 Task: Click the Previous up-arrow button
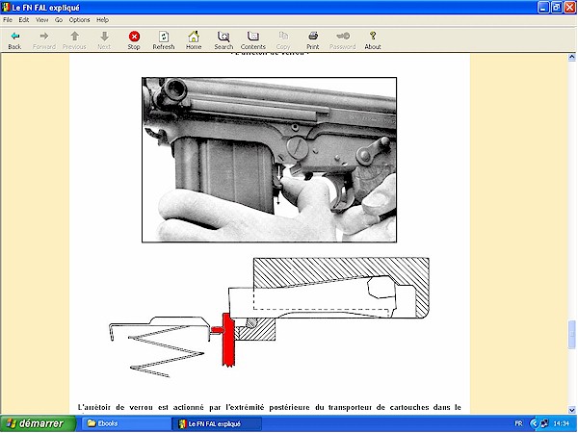pyautogui.click(x=74, y=40)
